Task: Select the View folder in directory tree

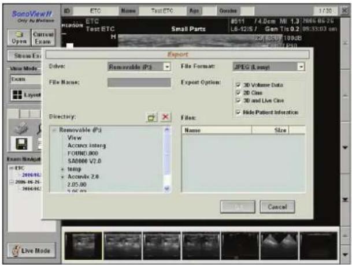Action: (75, 137)
